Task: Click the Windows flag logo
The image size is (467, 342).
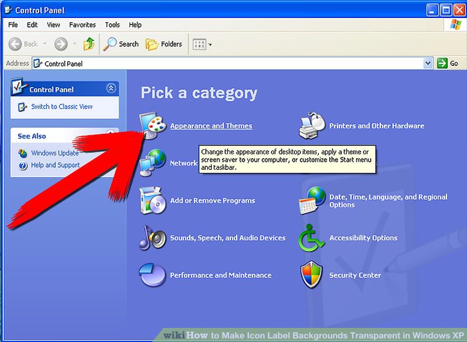Action: (455, 25)
